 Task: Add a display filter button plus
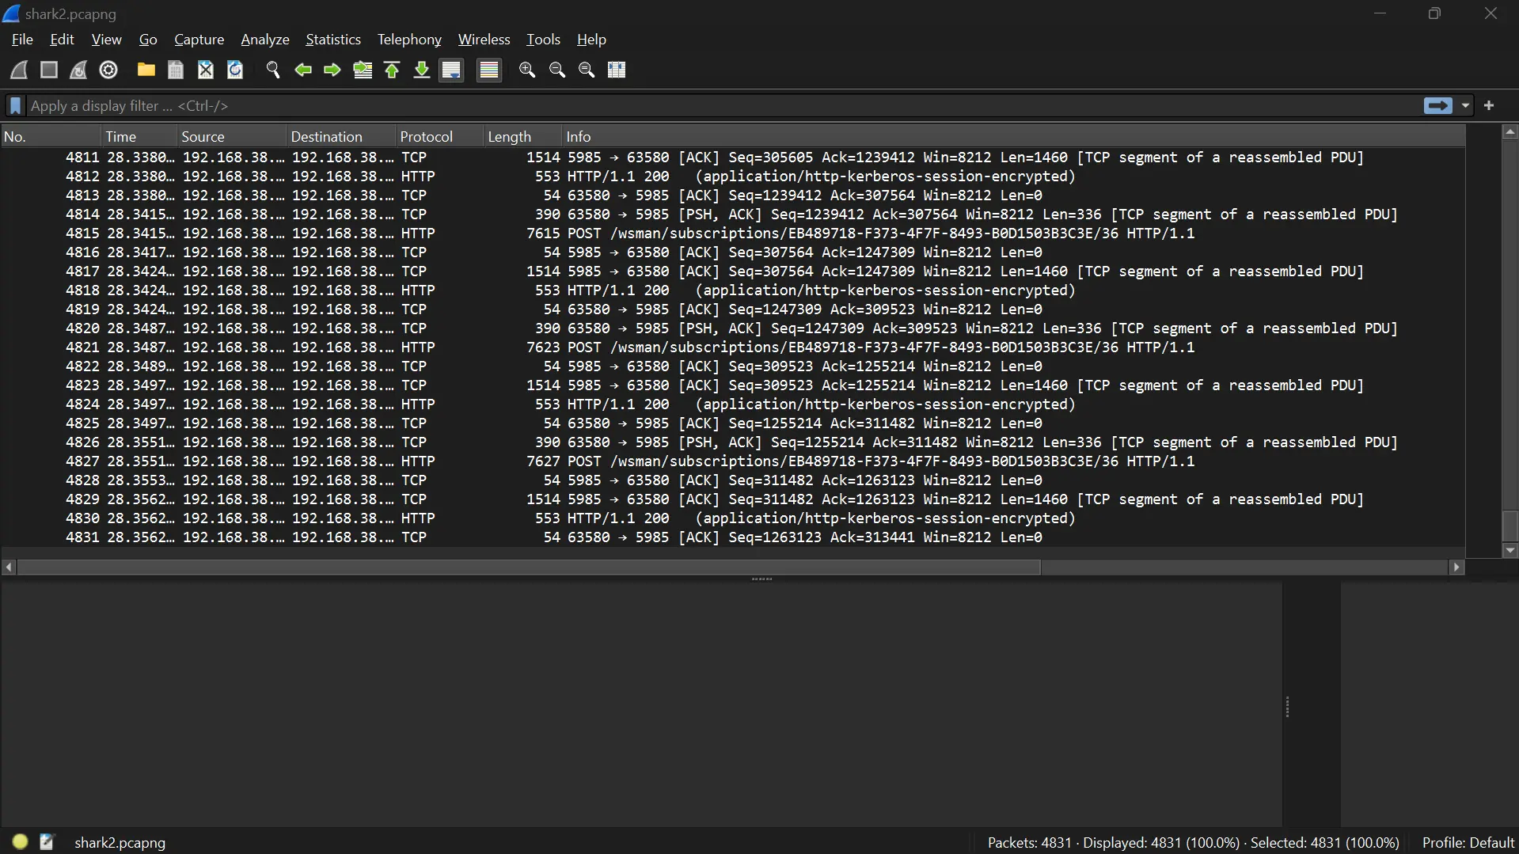pos(1489,105)
